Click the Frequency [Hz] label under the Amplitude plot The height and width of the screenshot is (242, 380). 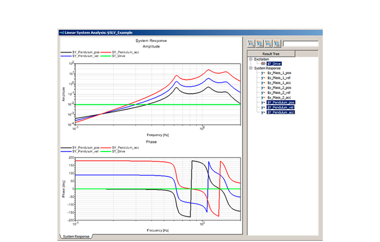pyautogui.click(x=158, y=135)
